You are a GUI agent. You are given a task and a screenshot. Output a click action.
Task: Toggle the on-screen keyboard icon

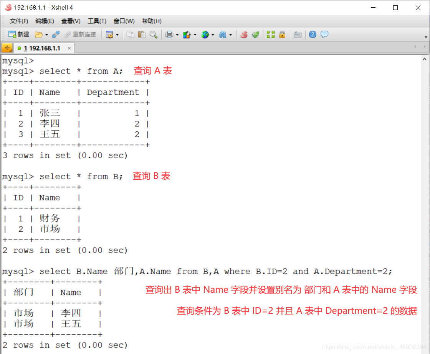298,34
